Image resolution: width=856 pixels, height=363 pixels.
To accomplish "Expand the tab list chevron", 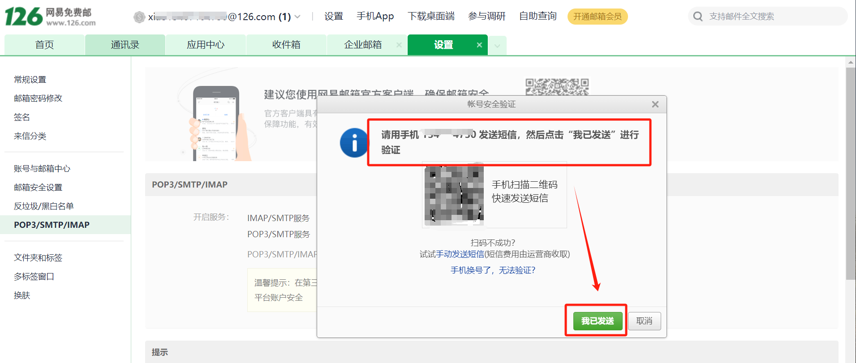I will 497,46.
